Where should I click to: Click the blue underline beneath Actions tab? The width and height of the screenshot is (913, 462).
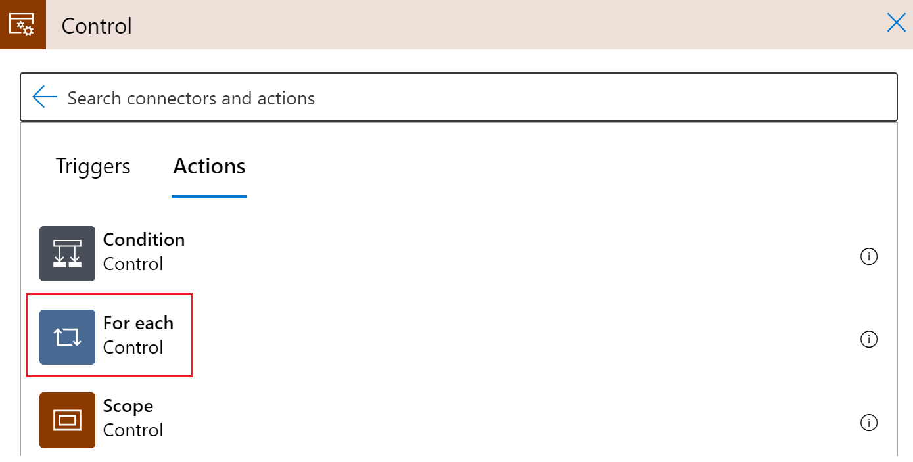point(209,196)
